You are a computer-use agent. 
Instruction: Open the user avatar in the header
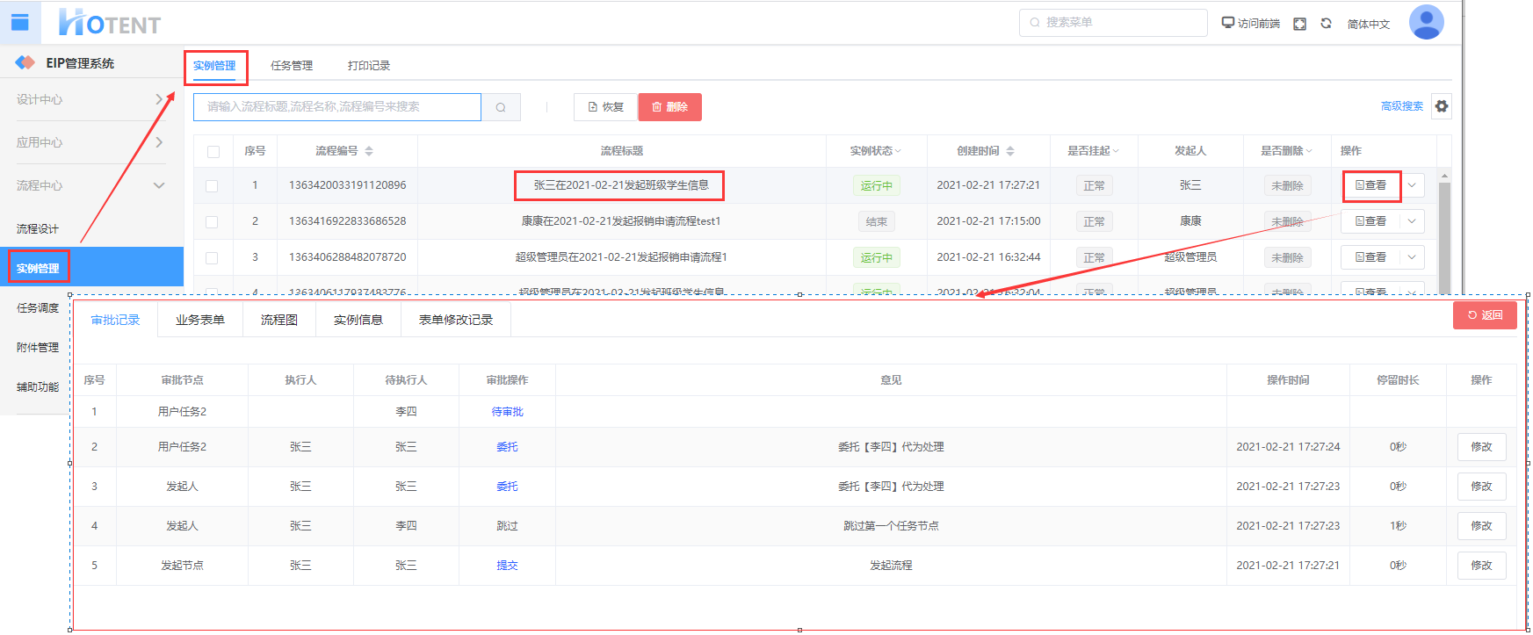pyautogui.click(x=1426, y=23)
